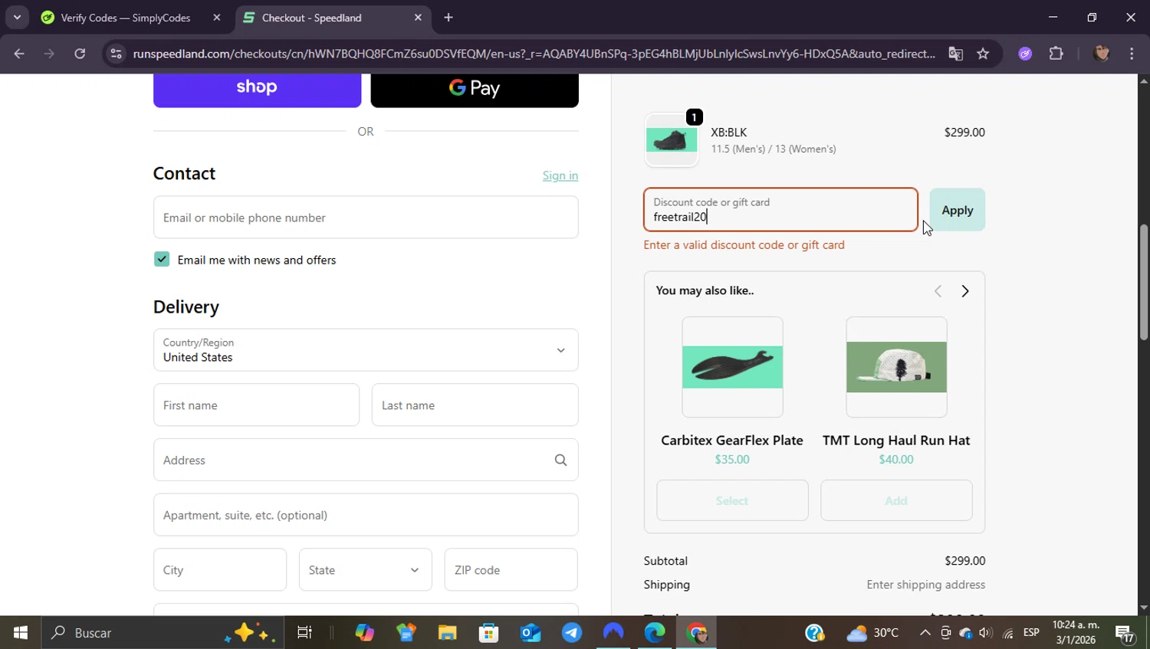Click the taskbar Buscar search box
Screen dimensions: 1150x649
[x=161, y=633]
